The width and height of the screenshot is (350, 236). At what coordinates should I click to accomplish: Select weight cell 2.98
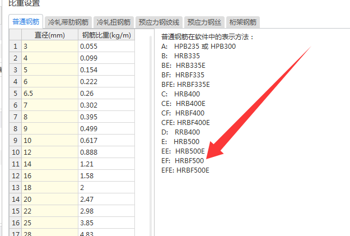(x=106, y=211)
